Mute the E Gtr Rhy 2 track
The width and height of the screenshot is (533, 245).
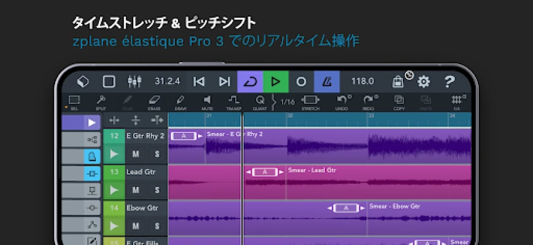coord(136,154)
